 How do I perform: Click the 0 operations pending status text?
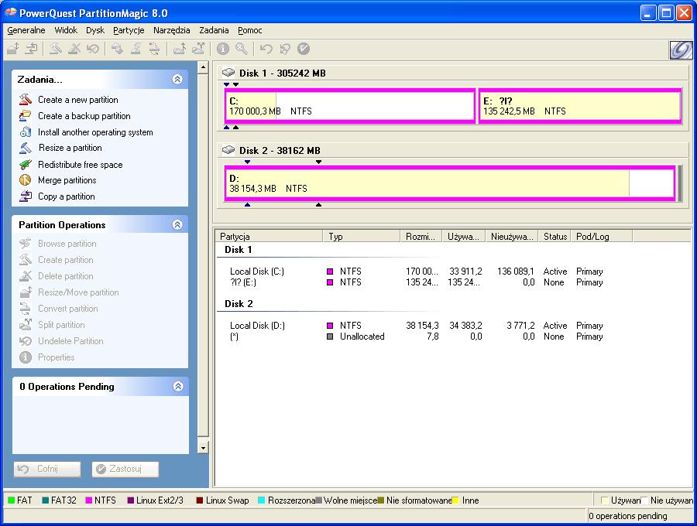627,516
